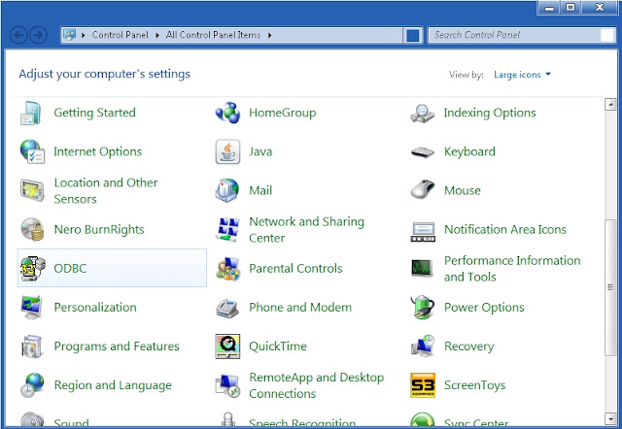Click the Control Panel breadcrumb segment
622x429 pixels.
tap(121, 35)
